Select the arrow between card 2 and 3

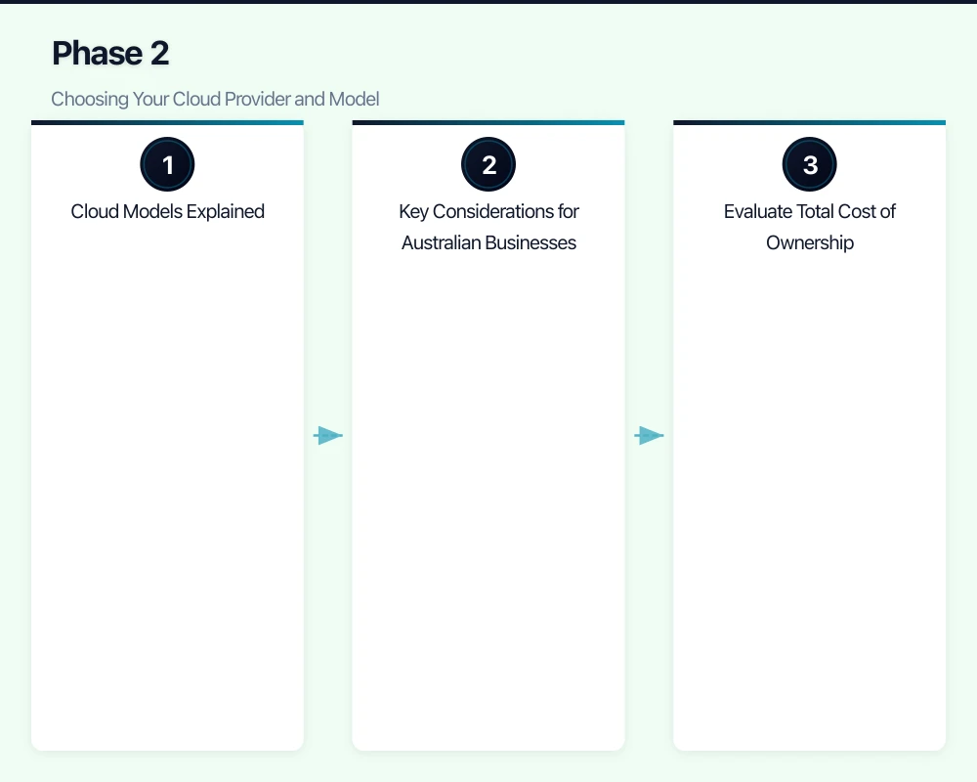tap(650, 435)
